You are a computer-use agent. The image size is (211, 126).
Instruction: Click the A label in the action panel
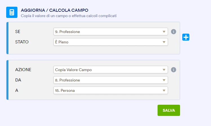coord(17,90)
